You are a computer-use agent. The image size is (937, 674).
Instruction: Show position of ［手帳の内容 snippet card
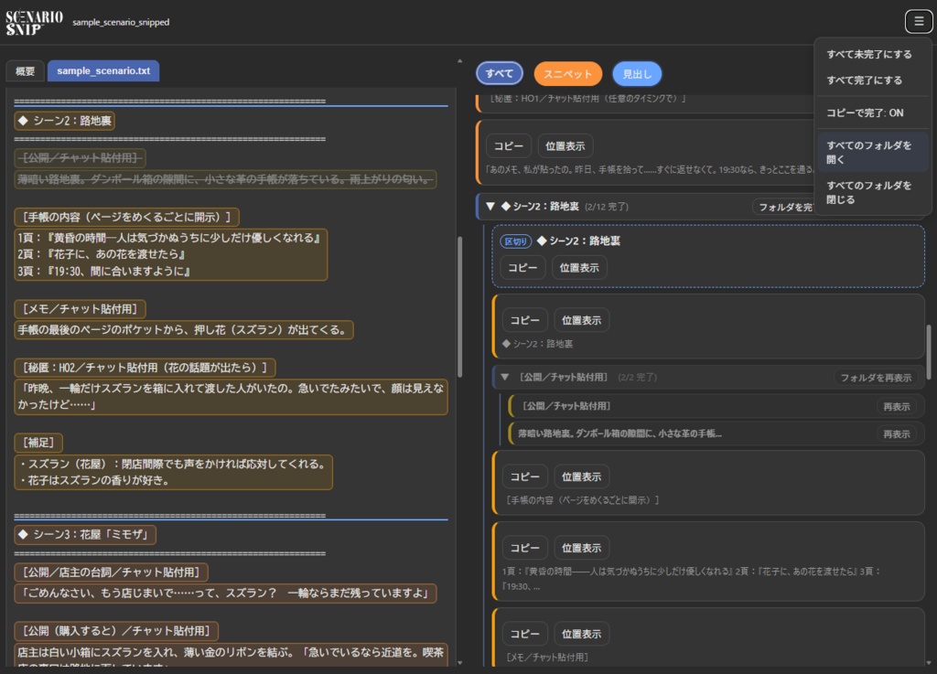tap(581, 476)
